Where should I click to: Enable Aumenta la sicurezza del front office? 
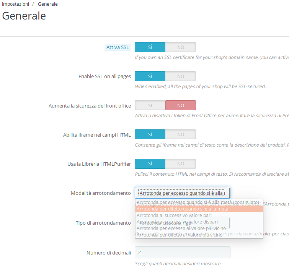pos(150,105)
